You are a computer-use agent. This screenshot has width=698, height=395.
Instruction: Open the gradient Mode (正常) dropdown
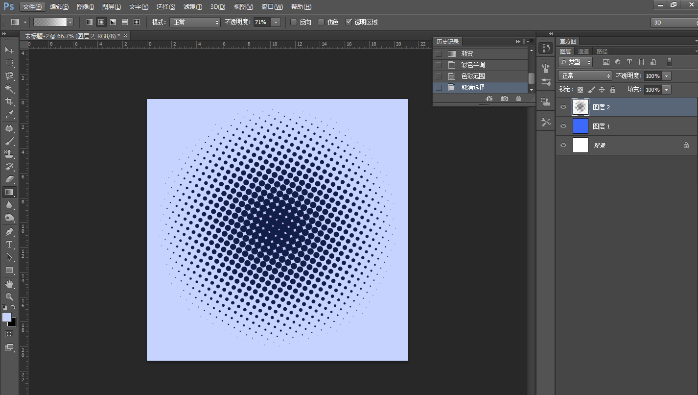click(x=195, y=22)
